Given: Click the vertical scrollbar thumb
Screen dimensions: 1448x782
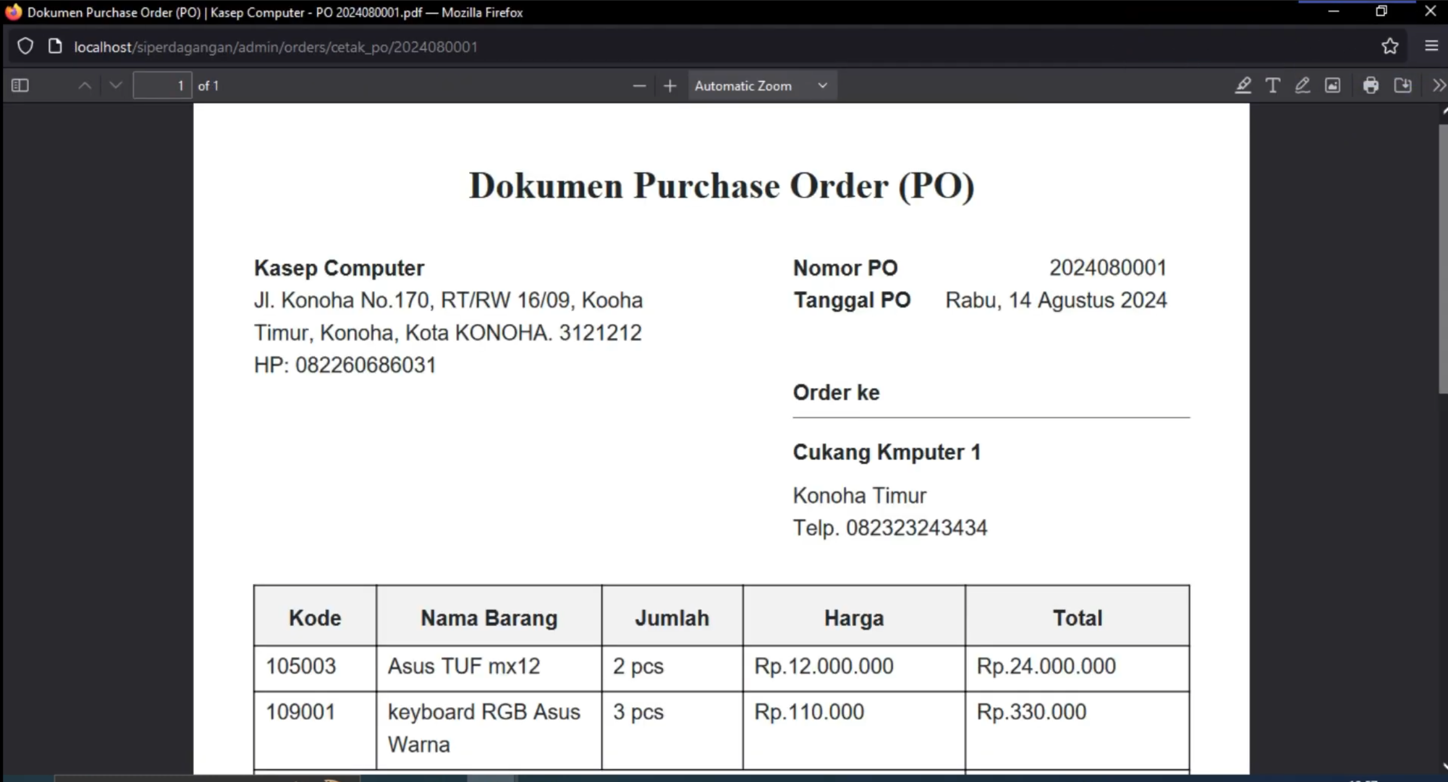Looking at the screenshot, I should coord(1443,258).
